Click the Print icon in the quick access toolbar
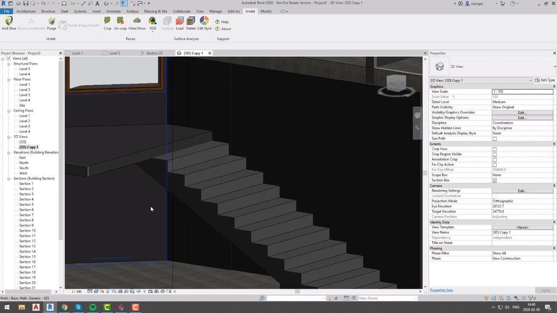The width and height of the screenshot is (557, 313). click(x=64, y=3)
